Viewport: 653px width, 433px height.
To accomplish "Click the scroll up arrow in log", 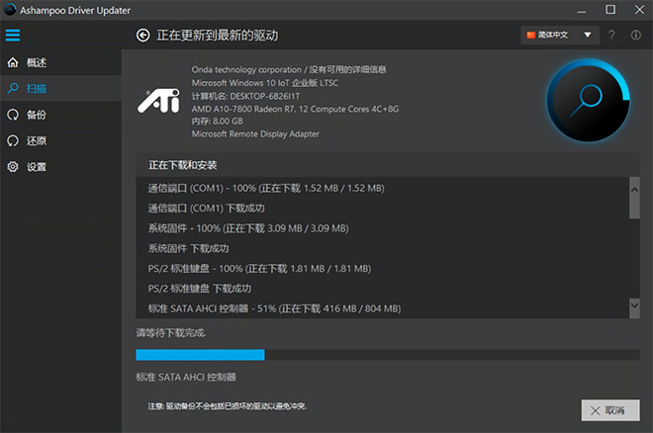I will point(634,190).
